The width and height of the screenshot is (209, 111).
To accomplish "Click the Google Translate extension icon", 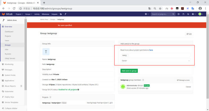I will point(193,8).
